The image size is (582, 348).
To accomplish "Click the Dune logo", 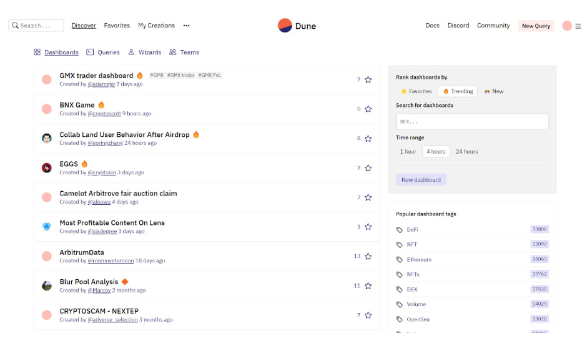I will tap(297, 26).
